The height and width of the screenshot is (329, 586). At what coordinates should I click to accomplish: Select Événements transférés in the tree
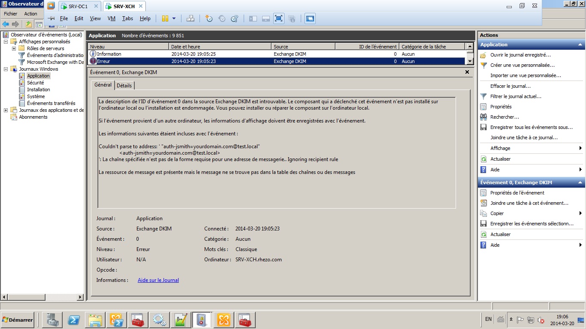click(x=51, y=103)
